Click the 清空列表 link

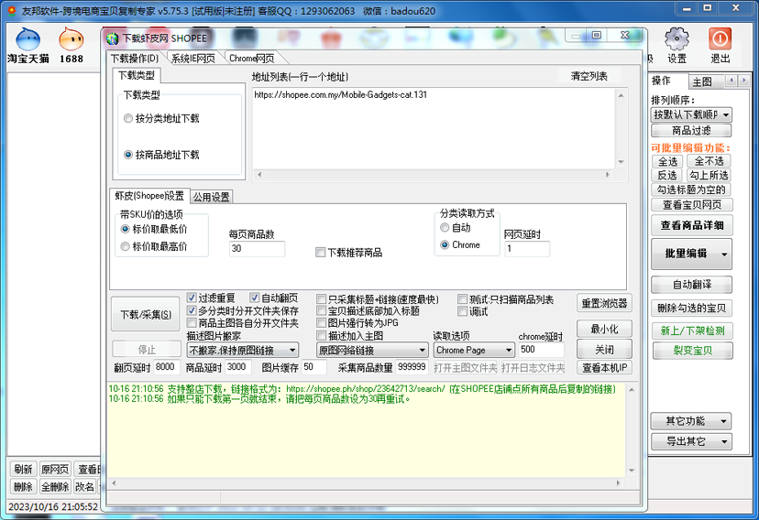(x=588, y=76)
